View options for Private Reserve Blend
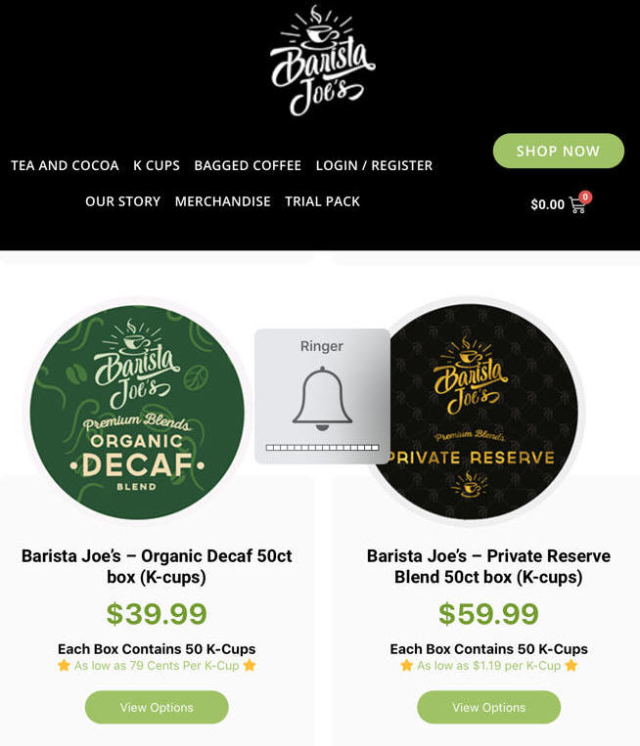Viewport: 640px width, 746px height. [488, 708]
